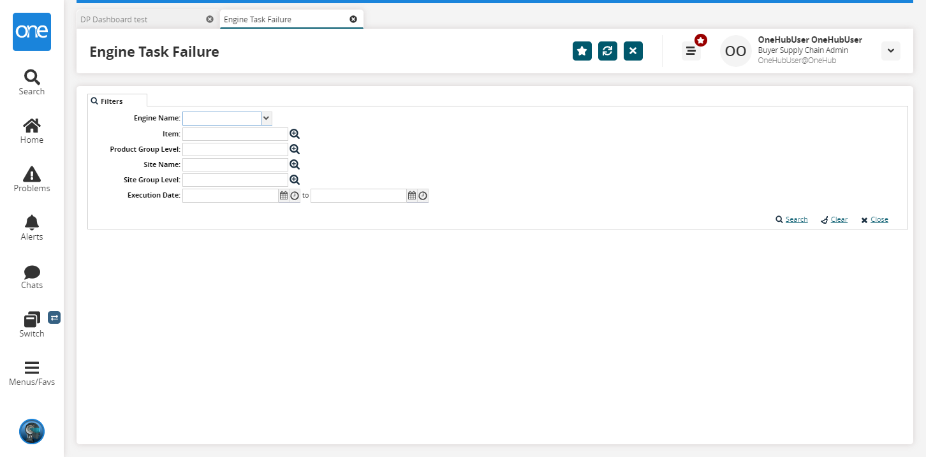Close the page using the X header button
Screen dimensions: 926x457
[633, 51]
